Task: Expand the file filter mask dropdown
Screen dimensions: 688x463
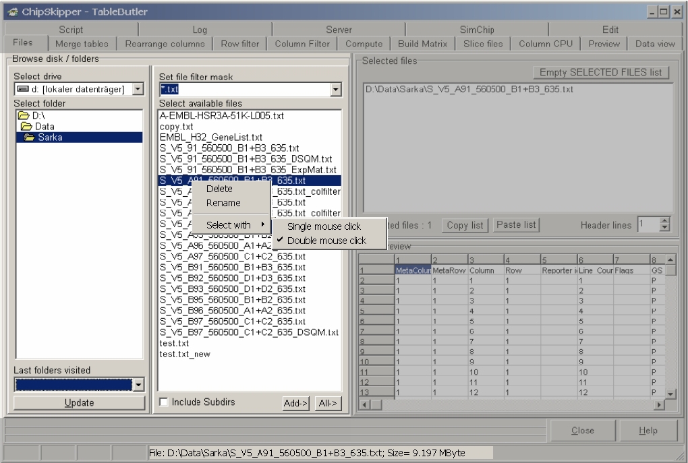Action: click(337, 89)
